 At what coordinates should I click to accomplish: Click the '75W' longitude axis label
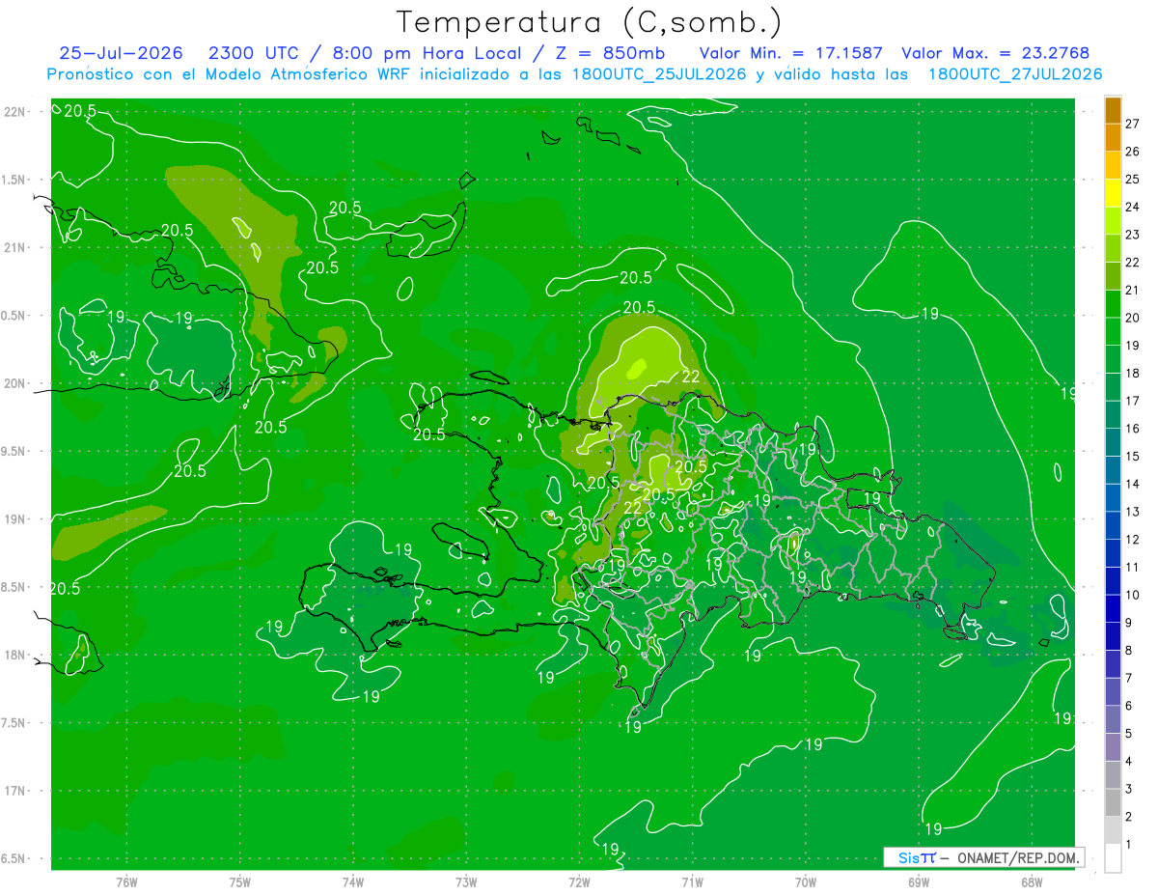coord(240,881)
